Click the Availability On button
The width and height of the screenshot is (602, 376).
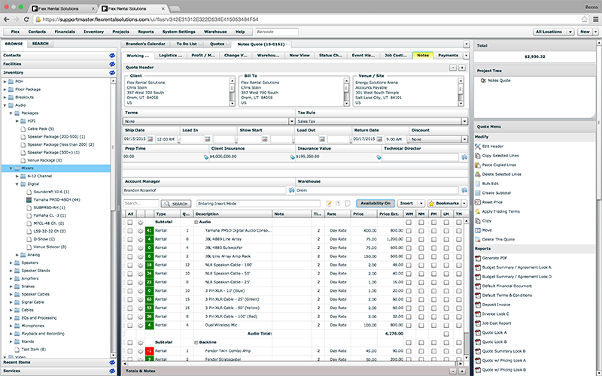(x=375, y=203)
